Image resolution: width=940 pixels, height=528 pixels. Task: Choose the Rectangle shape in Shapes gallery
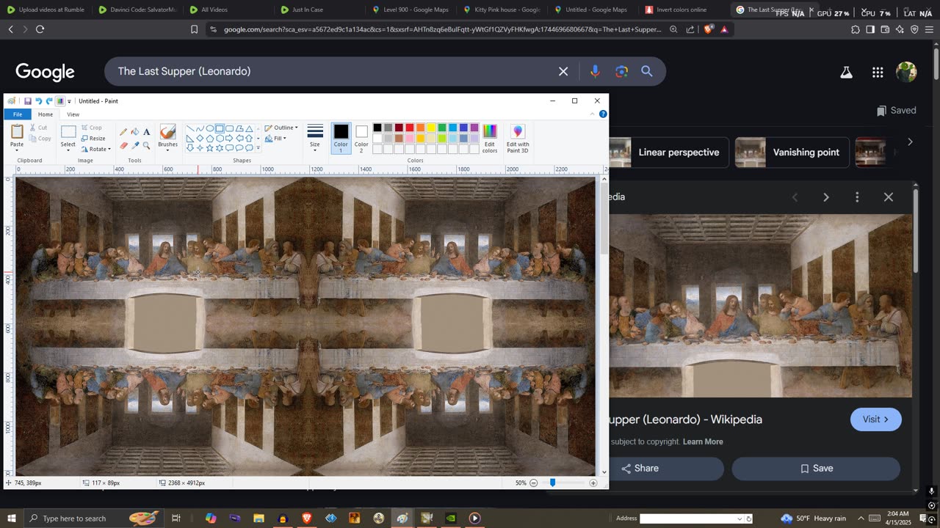point(220,128)
